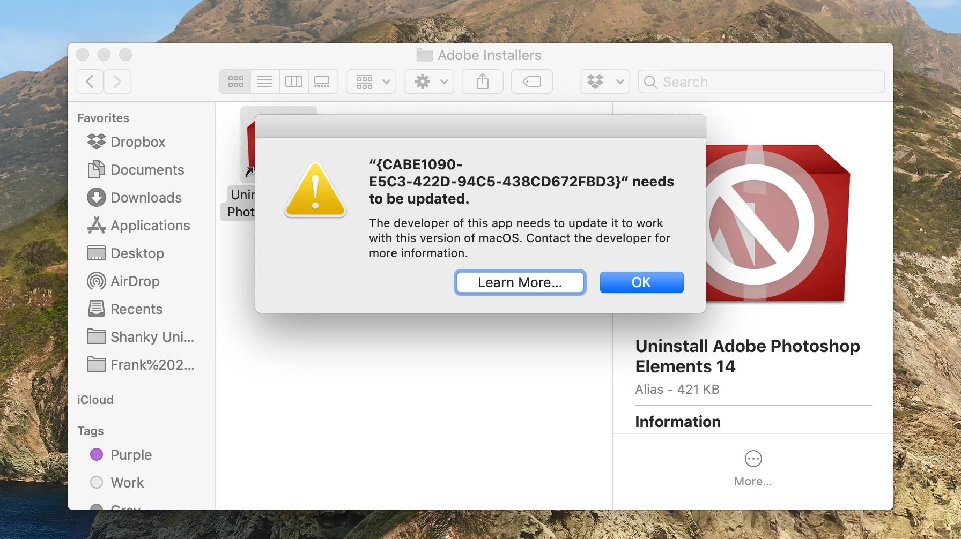Screen dimensions: 961x539
Task: Open the gear action menu
Action: pos(429,81)
